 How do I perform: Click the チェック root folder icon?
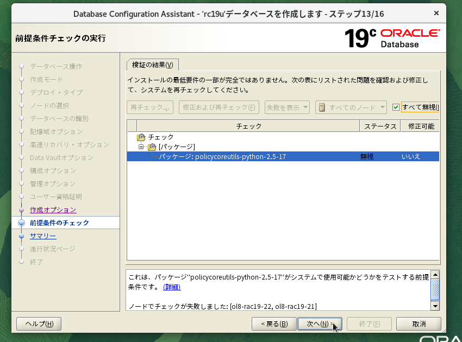pyautogui.click(x=141, y=137)
